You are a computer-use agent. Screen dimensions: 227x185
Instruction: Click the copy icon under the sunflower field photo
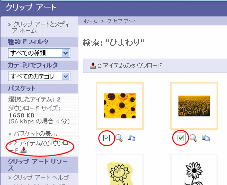[206, 138]
